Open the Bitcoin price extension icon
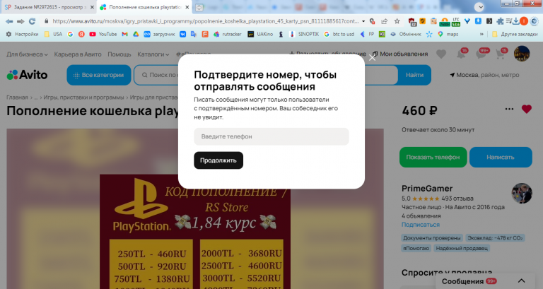This screenshot has height=289, width=543. (x=445, y=22)
